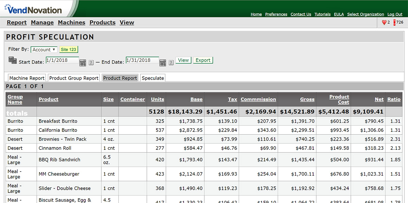Open the Contact Us link
Viewport: 408px width, 203px height.
point(301,14)
